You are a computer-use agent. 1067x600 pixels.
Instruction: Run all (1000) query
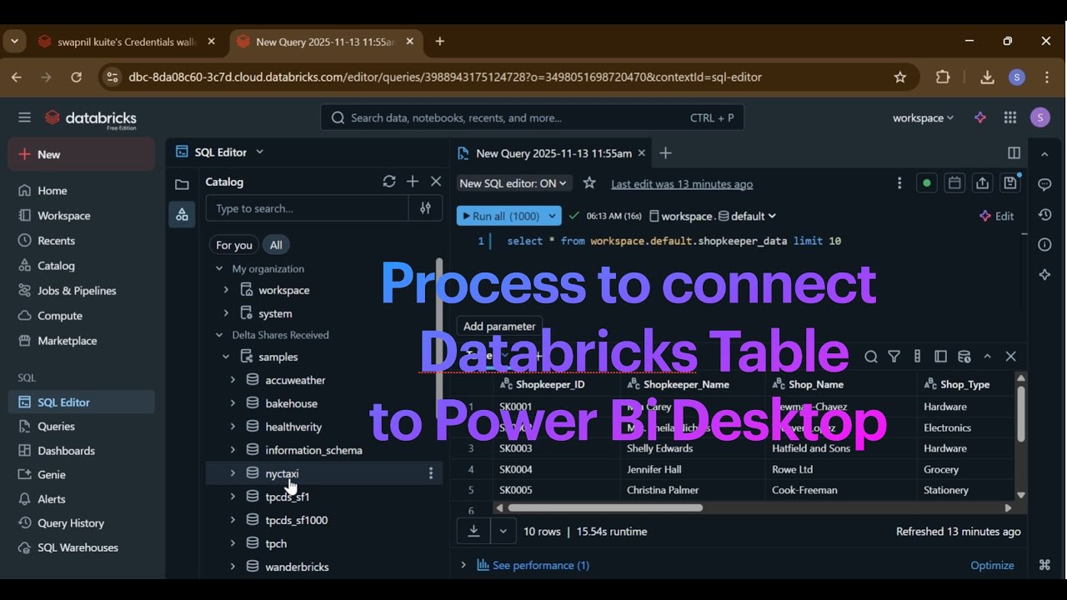[x=500, y=216]
